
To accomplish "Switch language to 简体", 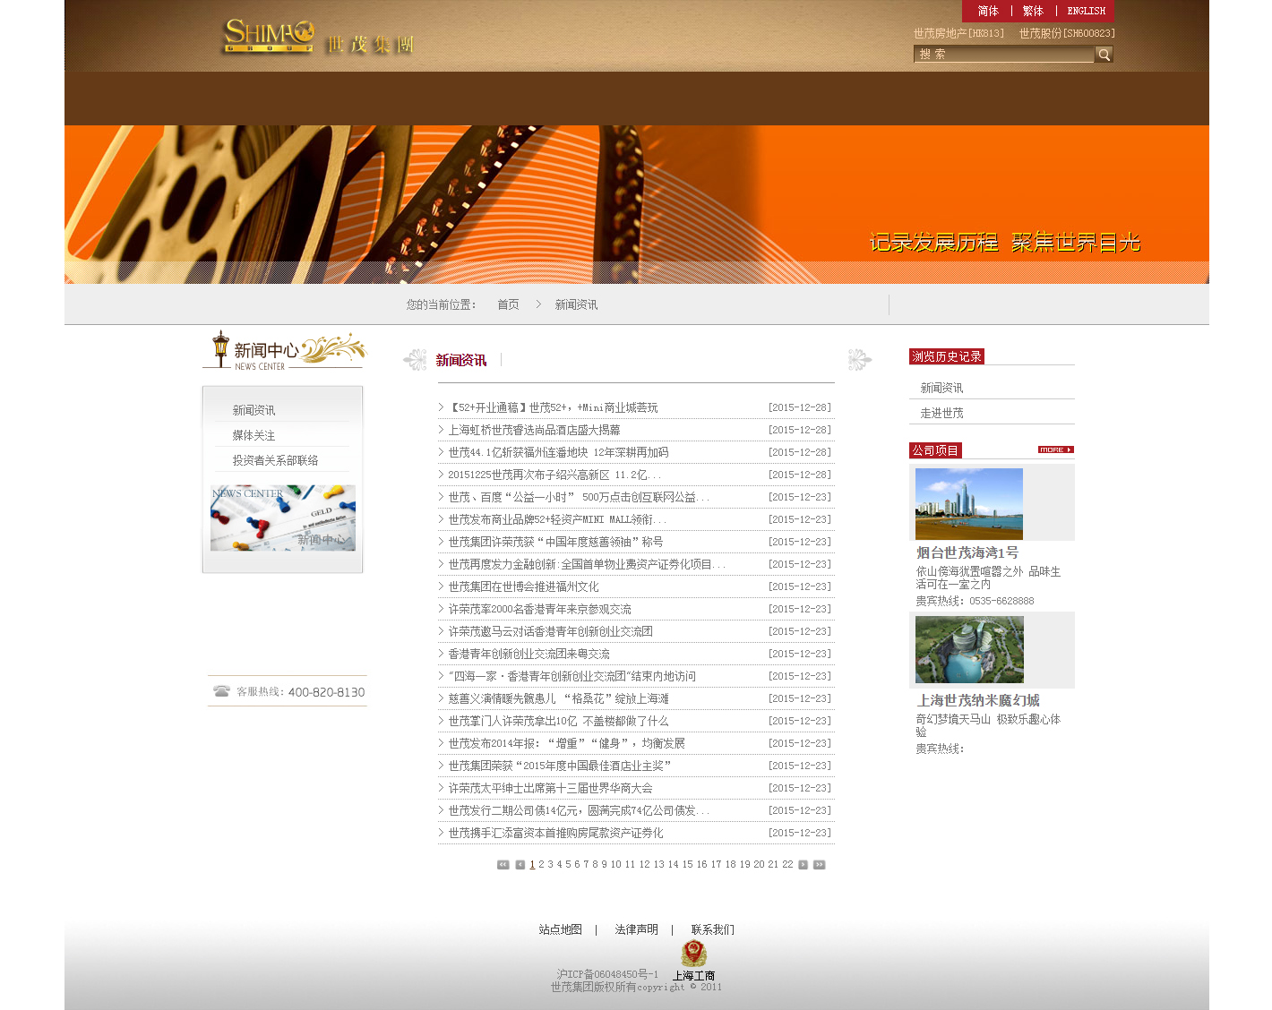I will [988, 11].
